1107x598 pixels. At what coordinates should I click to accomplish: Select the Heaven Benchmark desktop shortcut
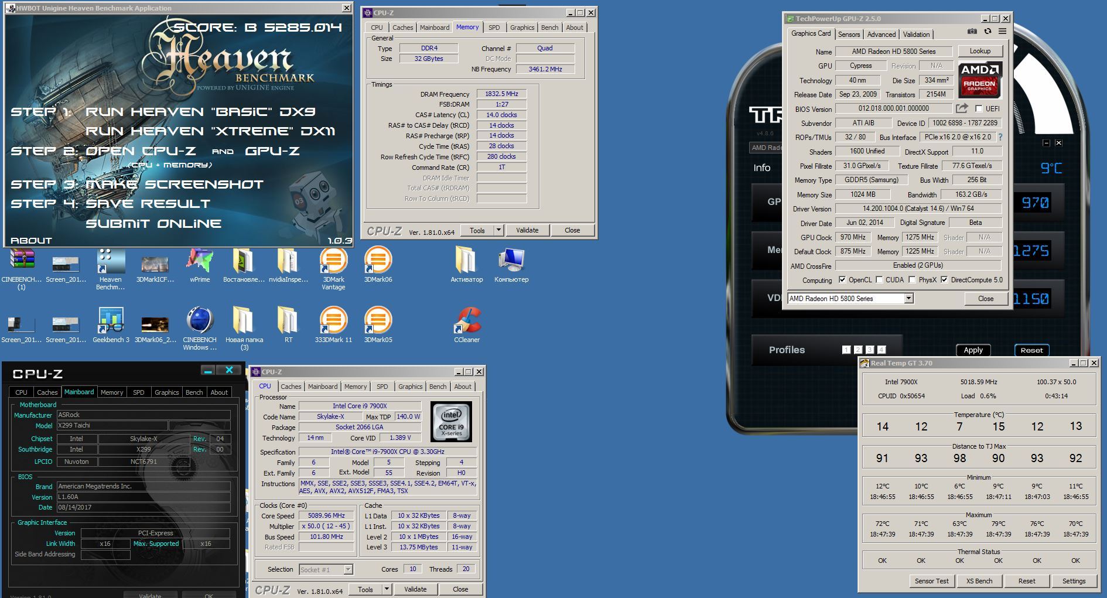pos(111,268)
